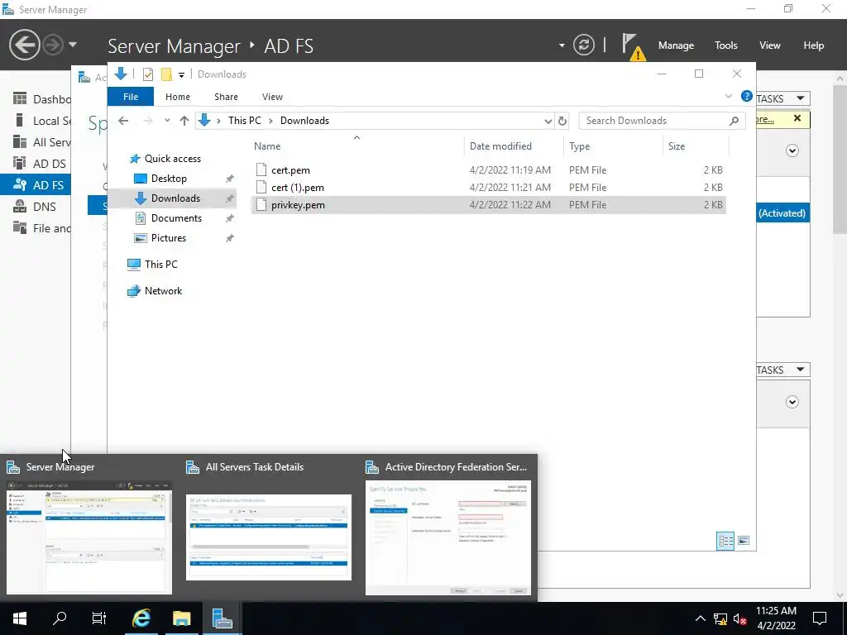
Task: Open the Tools menu in Server Manager
Action: pos(726,45)
